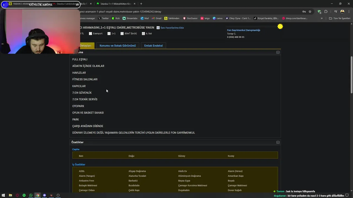Open the Gmail bookmark
Image resolution: width=353 pixels, height=198 pixels.
point(156,18)
